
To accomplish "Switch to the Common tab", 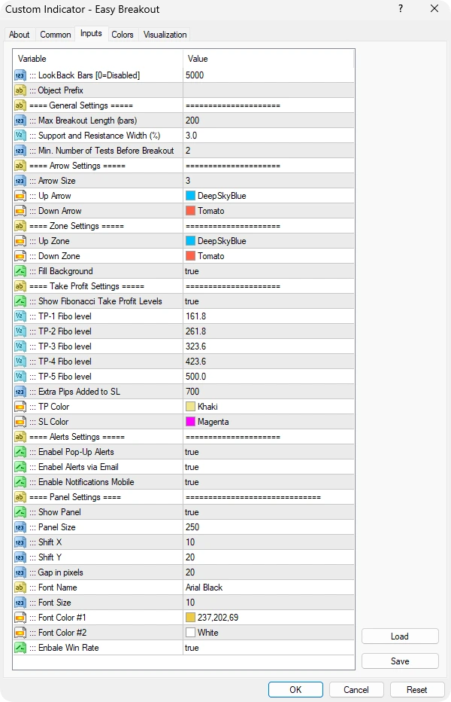I will pos(56,35).
